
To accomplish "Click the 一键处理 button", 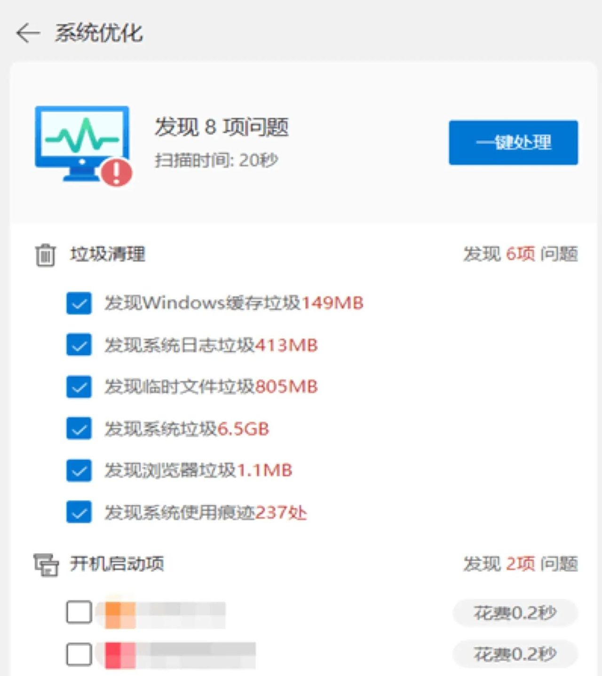I will (513, 143).
